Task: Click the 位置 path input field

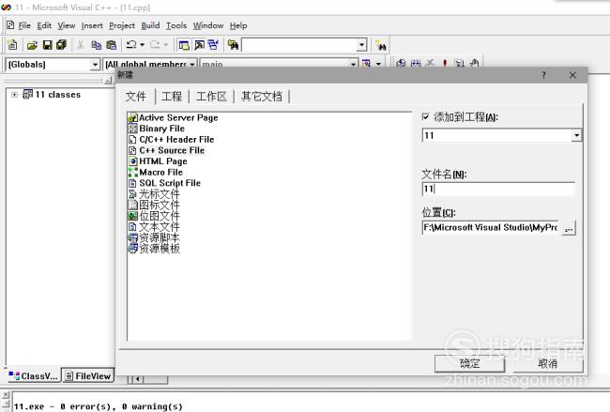Action: [x=491, y=228]
